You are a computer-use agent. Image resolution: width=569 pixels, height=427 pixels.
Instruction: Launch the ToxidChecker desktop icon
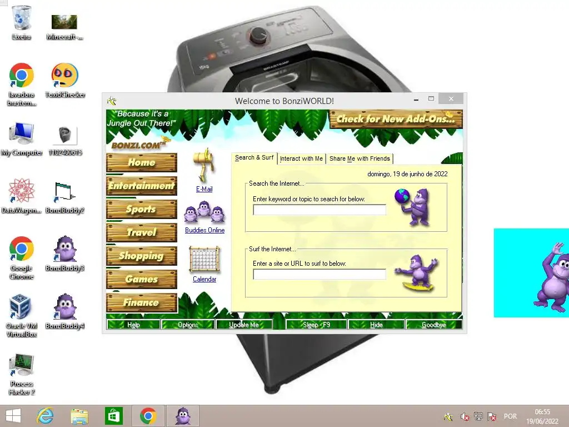(x=64, y=76)
